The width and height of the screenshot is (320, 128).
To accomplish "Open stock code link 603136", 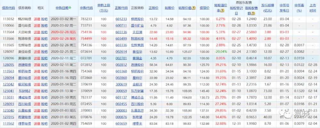I will (x=121, y=32).
